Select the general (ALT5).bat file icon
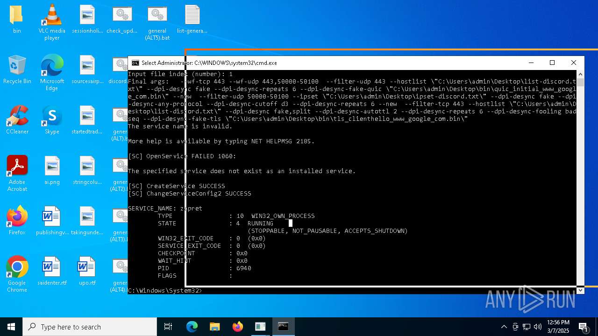 (x=157, y=22)
